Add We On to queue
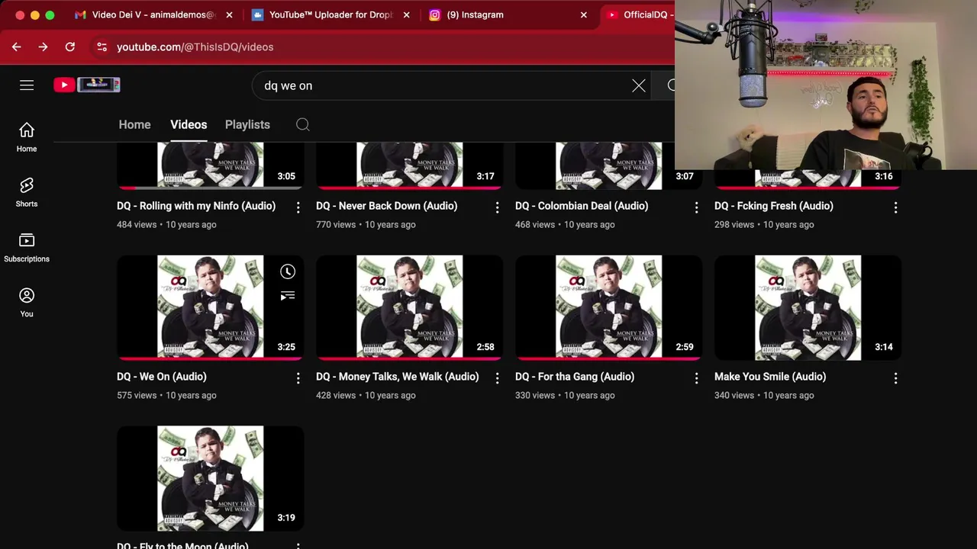The height and width of the screenshot is (549, 977). click(x=287, y=296)
